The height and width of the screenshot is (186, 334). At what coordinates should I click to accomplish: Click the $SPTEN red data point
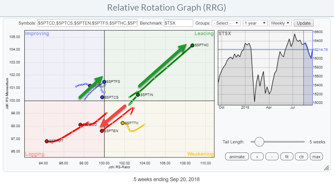click(x=102, y=131)
